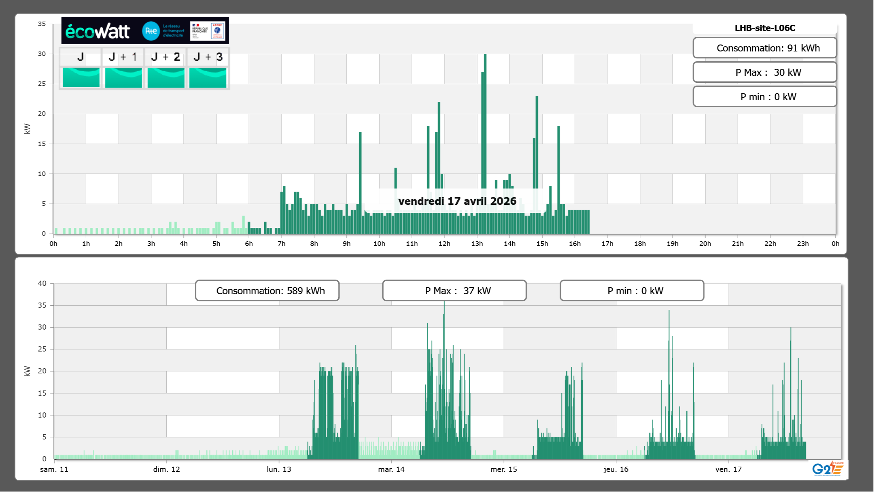This screenshot has height=492, width=874.
Task: Click the G2E France logo
Action: pos(827,469)
